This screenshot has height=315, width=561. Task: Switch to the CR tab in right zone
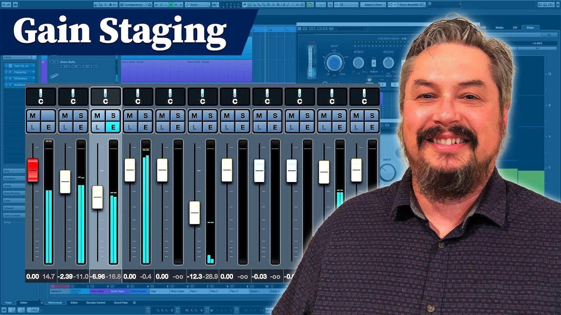click(515, 28)
